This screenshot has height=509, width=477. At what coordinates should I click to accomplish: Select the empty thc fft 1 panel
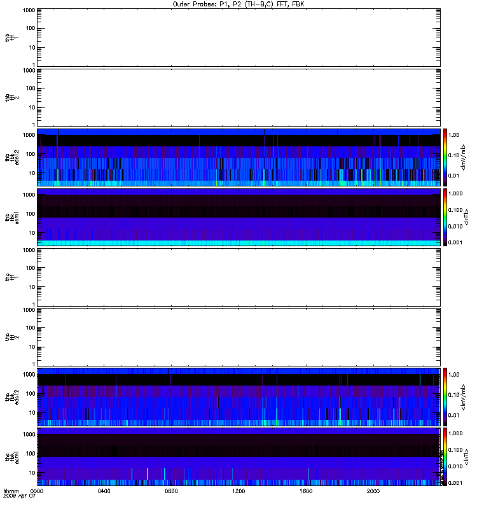tap(238, 277)
